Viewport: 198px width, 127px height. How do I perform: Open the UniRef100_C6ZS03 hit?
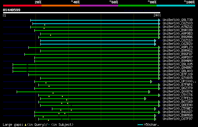pyautogui.click(x=178, y=23)
